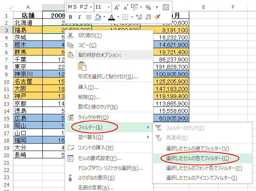Click the borders icon in mini toolbar
Viewport: 256px width, 191px height.
click(125, 17)
